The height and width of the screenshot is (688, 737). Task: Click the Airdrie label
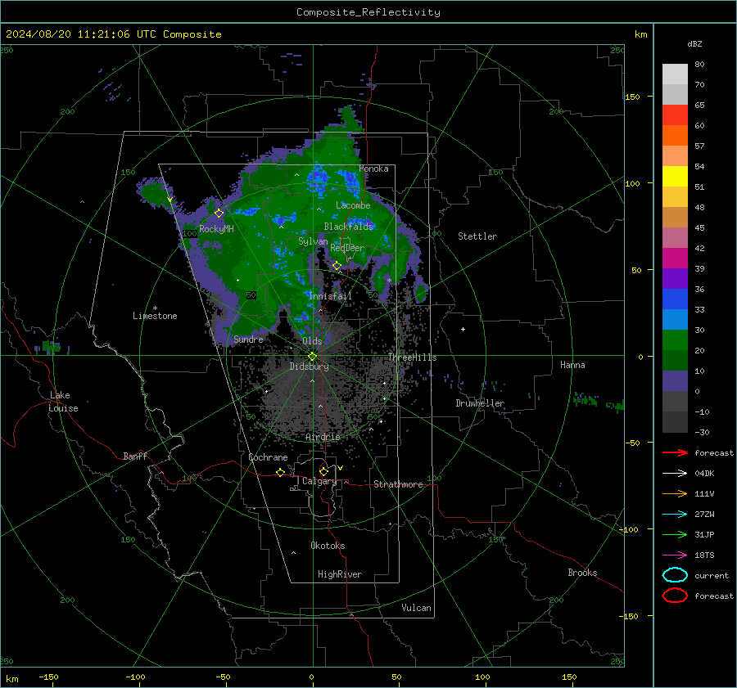[323, 437]
